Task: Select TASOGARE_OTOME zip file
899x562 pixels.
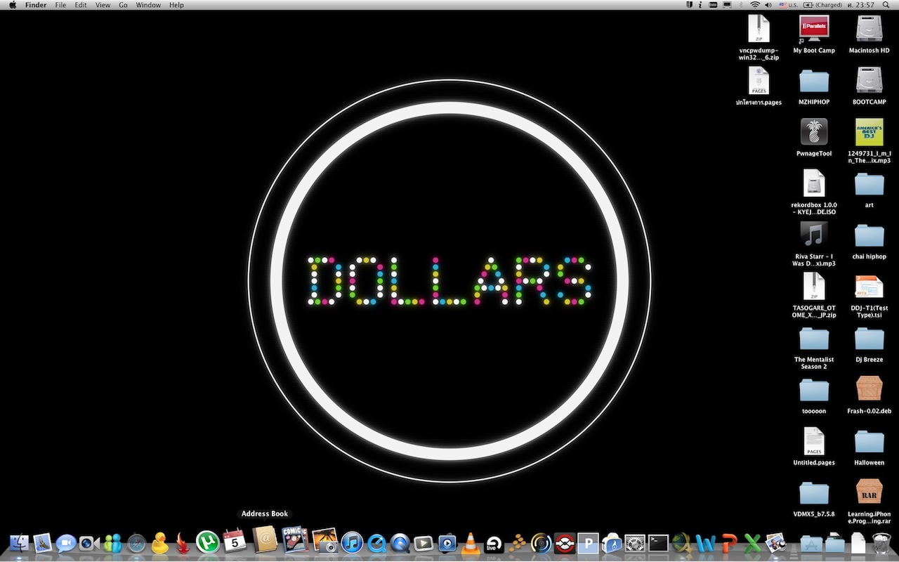Action: tap(814, 286)
